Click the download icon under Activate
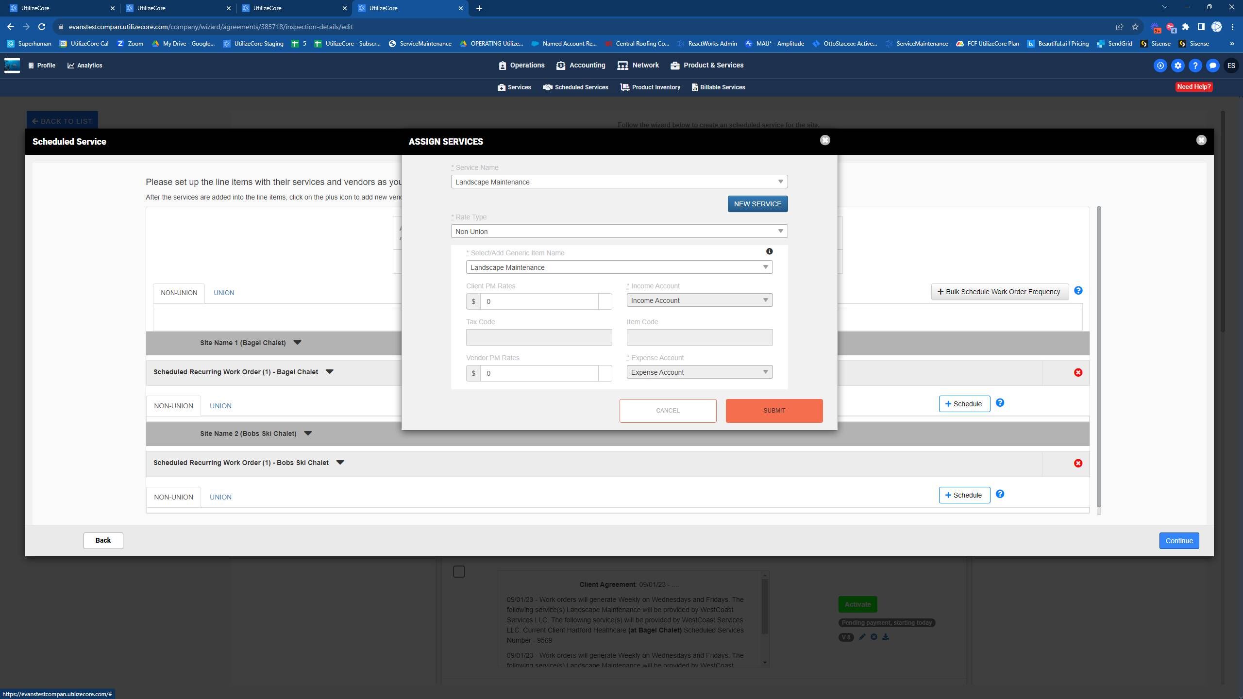The image size is (1243, 699). pos(886,637)
